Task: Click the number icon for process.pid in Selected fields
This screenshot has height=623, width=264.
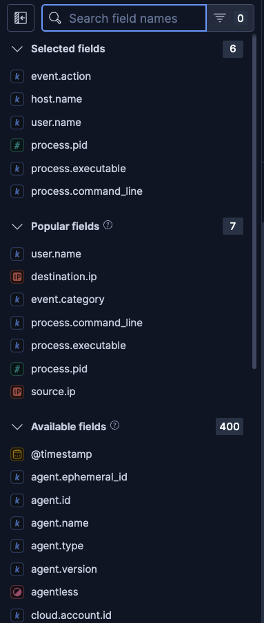Action: click(x=17, y=145)
